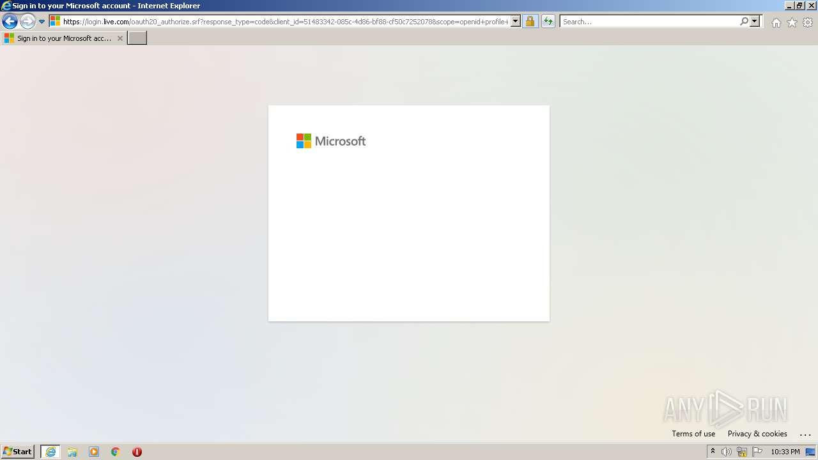The width and height of the screenshot is (818, 460).
Task: Open the Terms of use link
Action: click(x=693, y=434)
